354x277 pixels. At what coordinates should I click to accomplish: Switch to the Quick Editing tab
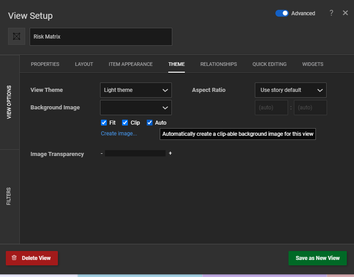(269, 64)
